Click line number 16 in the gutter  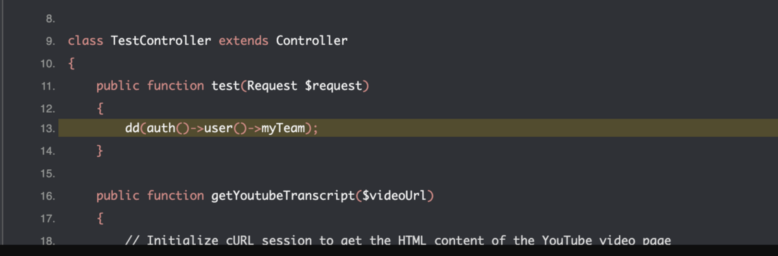point(46,196)
